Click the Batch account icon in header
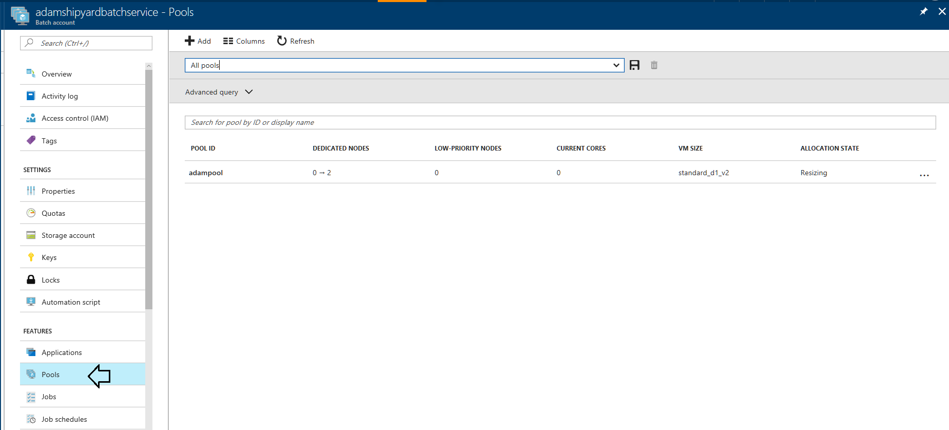The width and height of the screenshot is (949, 430). pyautogui.click(x=21, y=15)
